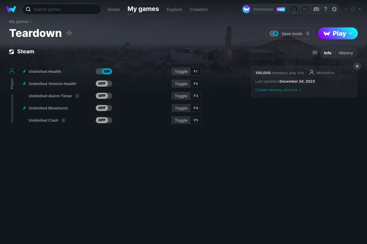Click info icon next to Unlimited Cash
The width and height of the screenshot is (367, 244).
click(x=63, y=120)
